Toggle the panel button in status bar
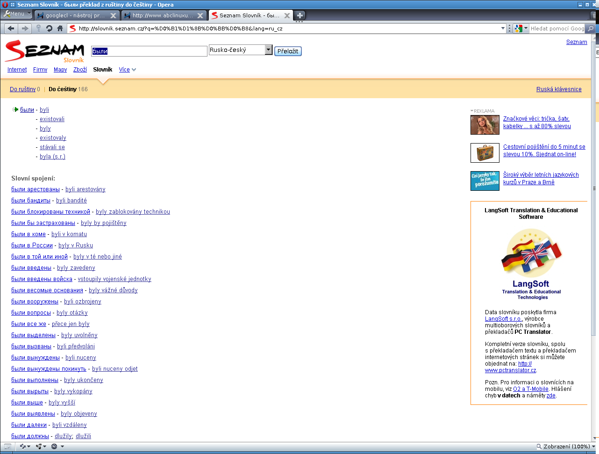This screenshot has height=454, width=599. (x=7, y=447)
